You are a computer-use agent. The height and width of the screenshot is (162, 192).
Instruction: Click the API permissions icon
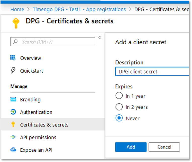[x=13, y=137]
